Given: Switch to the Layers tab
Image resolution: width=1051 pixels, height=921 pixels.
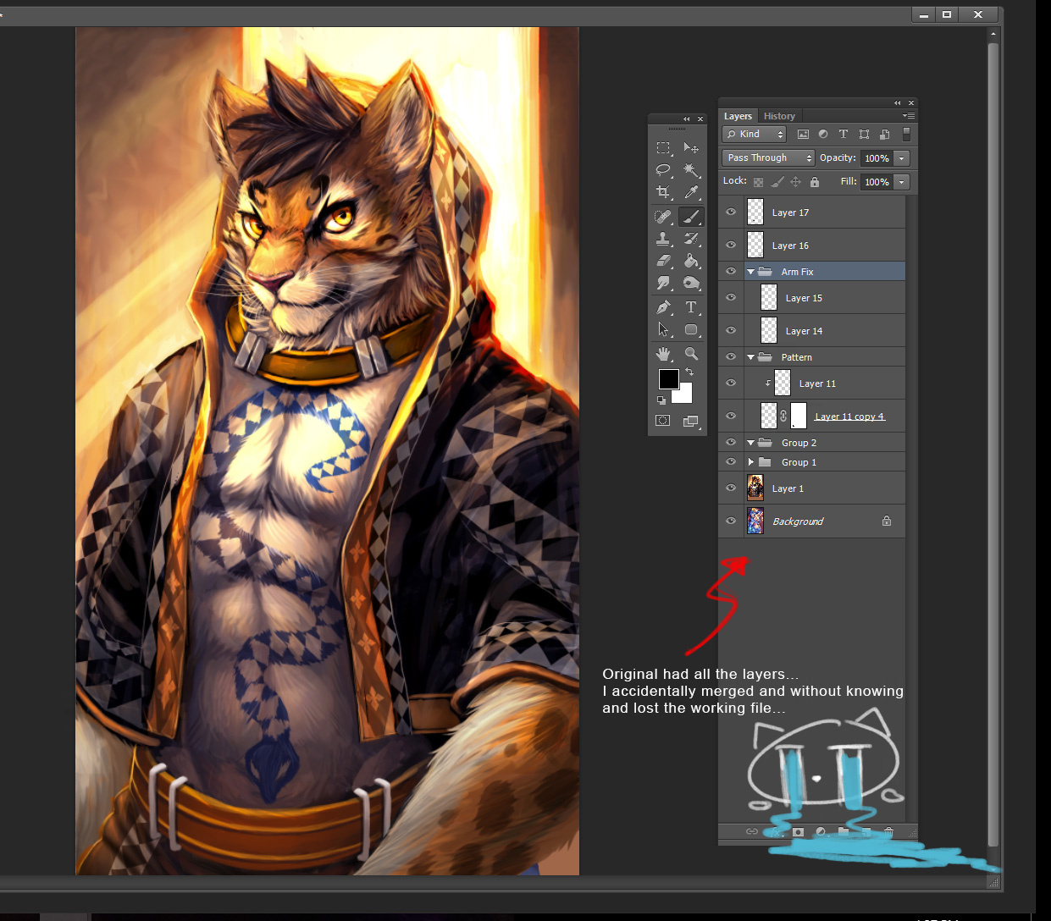Looking at the screenshot, I should (x=738, y=116).
